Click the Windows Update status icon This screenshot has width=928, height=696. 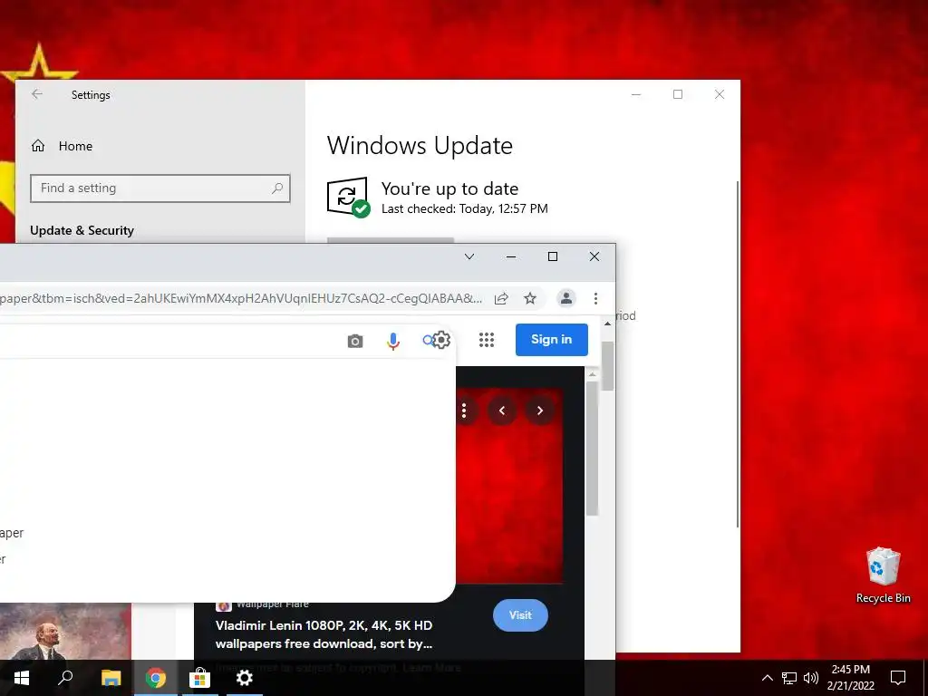tap(349, 197)
